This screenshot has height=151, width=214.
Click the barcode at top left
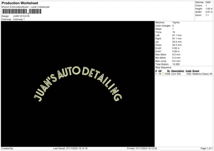pyautogui.click(x=21, y=11)
